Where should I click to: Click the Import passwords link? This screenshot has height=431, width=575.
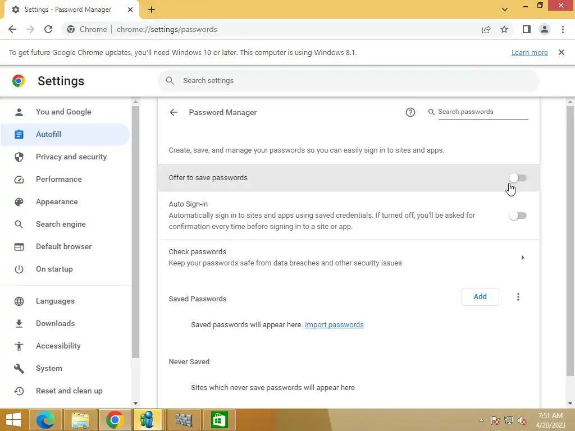[x=334, y=325]
